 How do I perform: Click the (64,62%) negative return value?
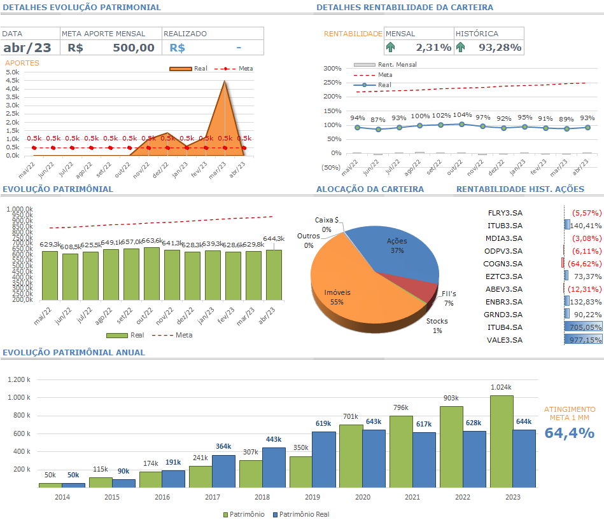(585, 264)
